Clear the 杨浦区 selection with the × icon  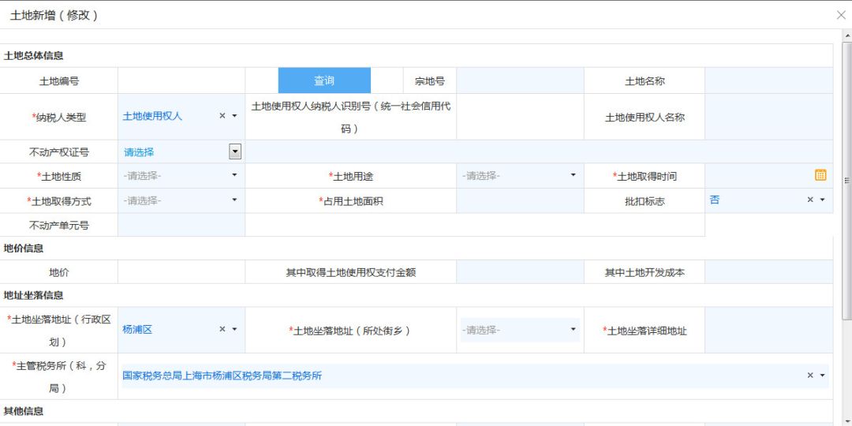[222, 330]
